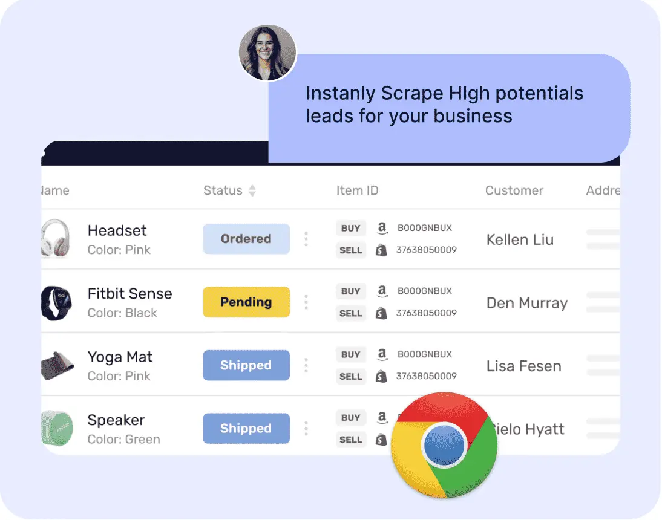Click the Yoga Mat product name
662x520 pixels.
[x=120, y=357]
